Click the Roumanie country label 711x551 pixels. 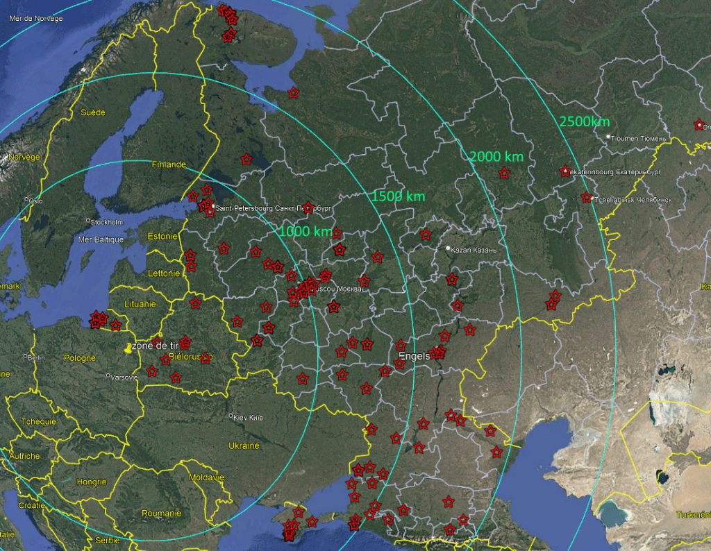(x=161, y=513)
